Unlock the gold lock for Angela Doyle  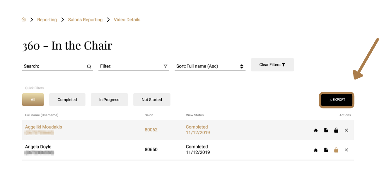(336, 150)
